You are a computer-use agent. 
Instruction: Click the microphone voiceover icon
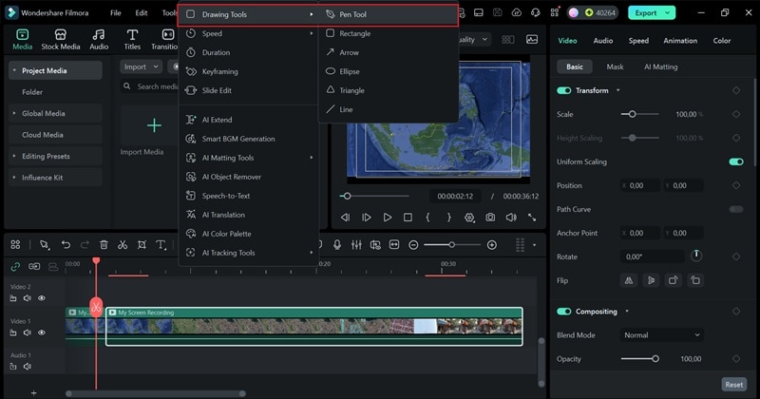pyautogui.click(x=337, y=245)
